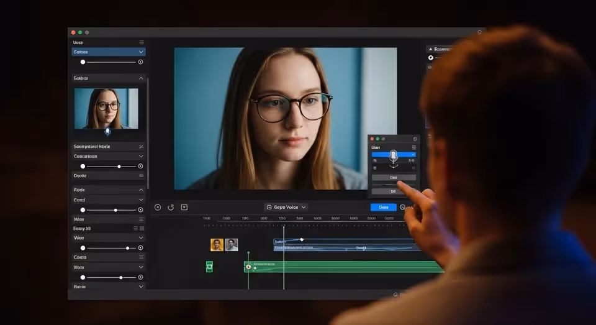Toggle the white radio circle under Ecorence
This screenshot has width=596, height=325.
(431, 58)
